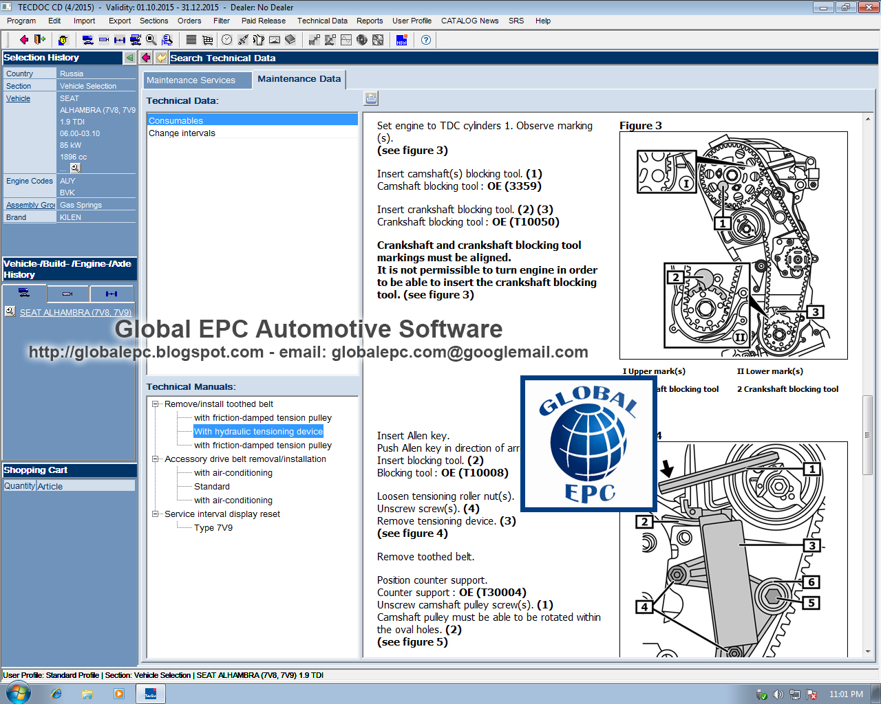This screenshot has height=704, width=881.
Task: Open the user profile face icon
Action: click(63, 40)
